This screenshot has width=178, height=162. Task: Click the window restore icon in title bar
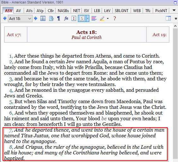coord(175,3)
